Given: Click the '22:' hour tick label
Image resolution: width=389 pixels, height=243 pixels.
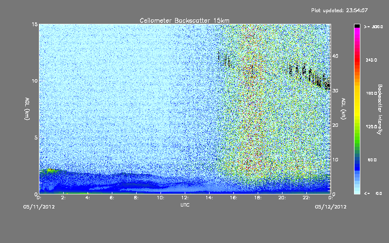Looking at the screenshot, I should pyautogui.click(x=306, y=198).
